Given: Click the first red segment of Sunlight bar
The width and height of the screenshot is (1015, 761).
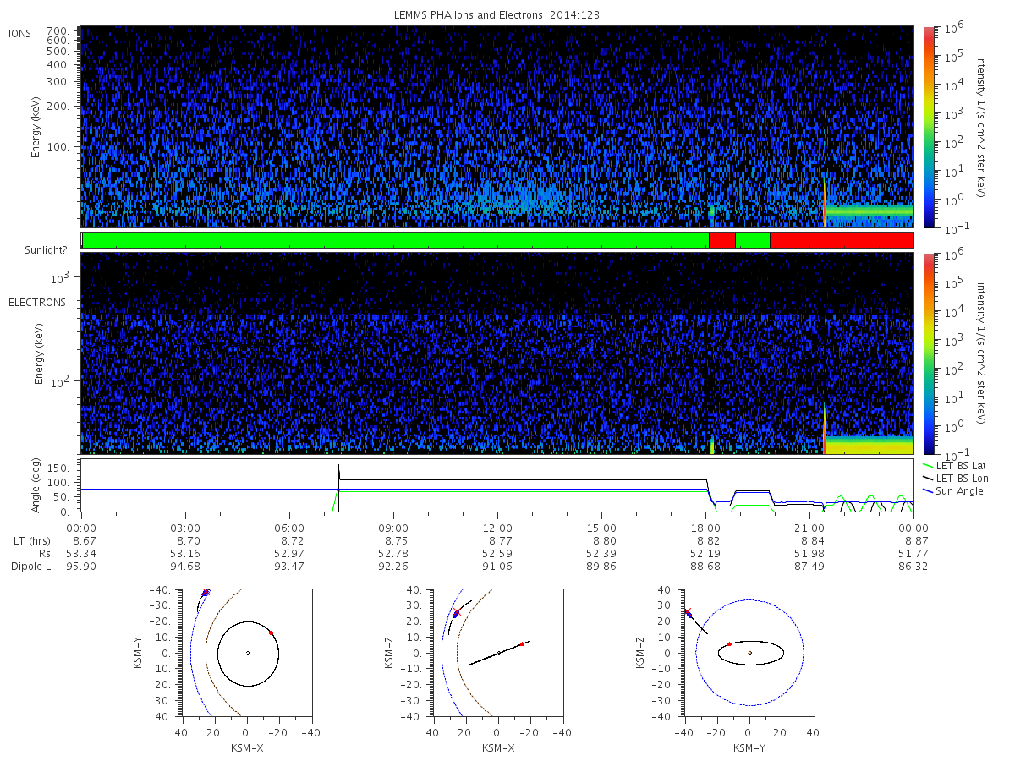Looking at the screenshot, I should (722, 240).
